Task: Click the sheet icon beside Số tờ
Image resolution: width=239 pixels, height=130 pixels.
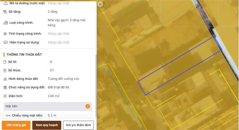Action: point(5,62)
